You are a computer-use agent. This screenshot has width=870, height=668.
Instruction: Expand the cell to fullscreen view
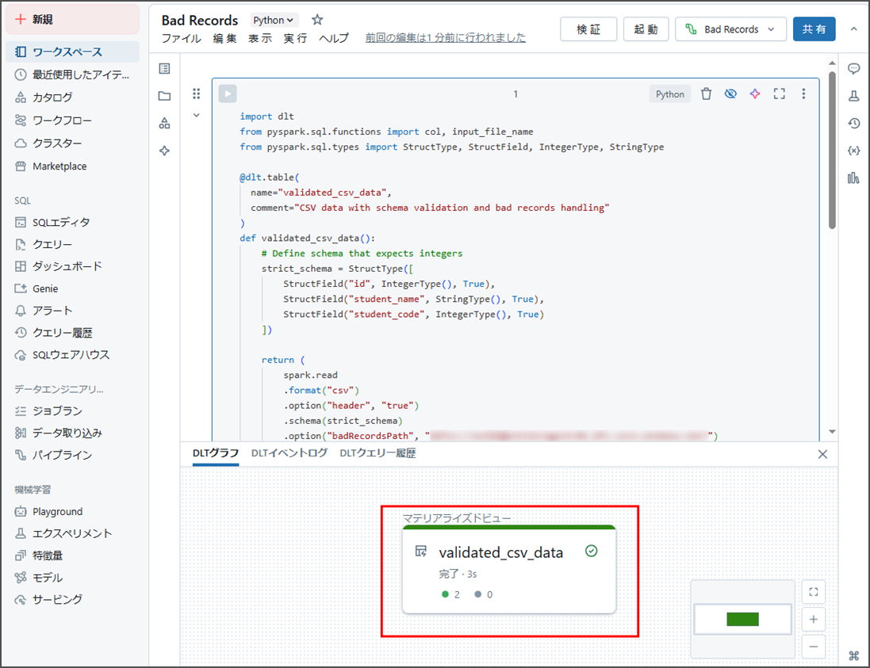[779, 94]
